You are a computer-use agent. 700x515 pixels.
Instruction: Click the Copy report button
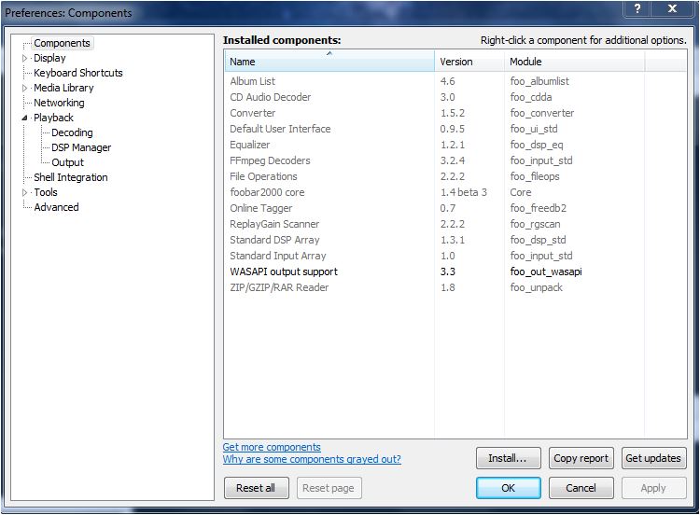581,458
